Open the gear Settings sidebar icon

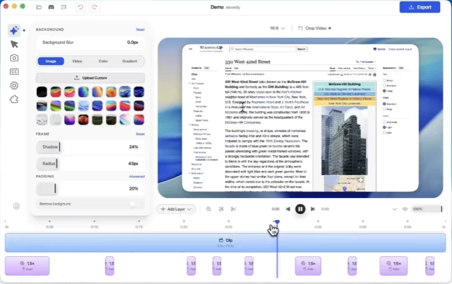pos(14,85)
